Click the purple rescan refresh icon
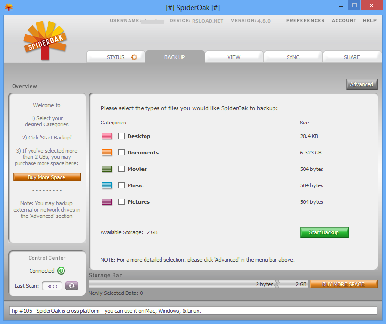 (x=72, y=286)
